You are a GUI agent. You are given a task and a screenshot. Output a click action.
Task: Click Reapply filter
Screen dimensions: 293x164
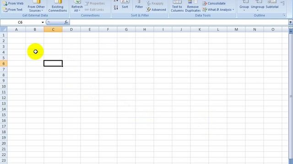tap(155, 3)
